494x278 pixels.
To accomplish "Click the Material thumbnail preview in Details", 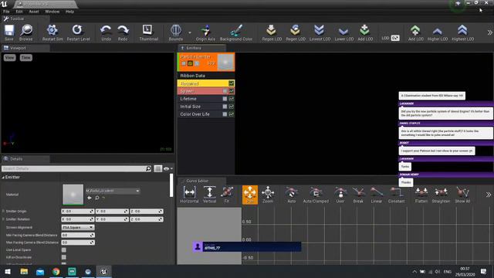I will coord(73,195).
